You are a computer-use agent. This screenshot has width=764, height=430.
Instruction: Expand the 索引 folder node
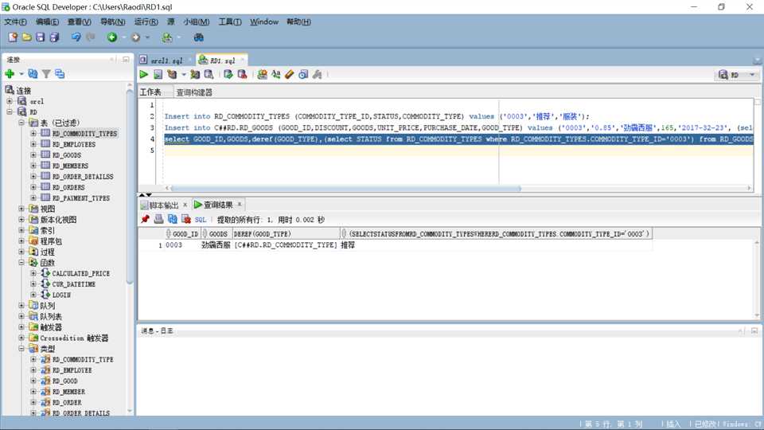[x=21, y=230]
